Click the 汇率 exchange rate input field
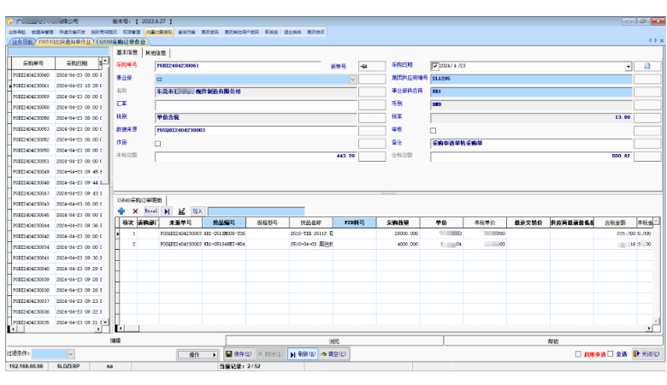Screen dimensions: 667x385 (x=256, y=104)
